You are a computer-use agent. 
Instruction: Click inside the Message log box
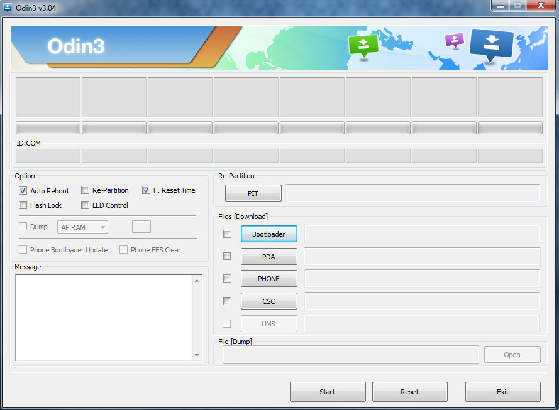[x=104, y=318]
